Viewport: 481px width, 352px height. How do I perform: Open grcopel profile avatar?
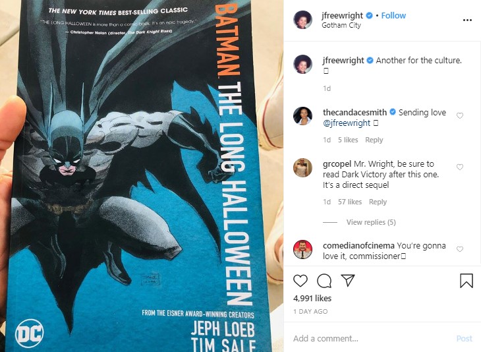click(303, 167)
